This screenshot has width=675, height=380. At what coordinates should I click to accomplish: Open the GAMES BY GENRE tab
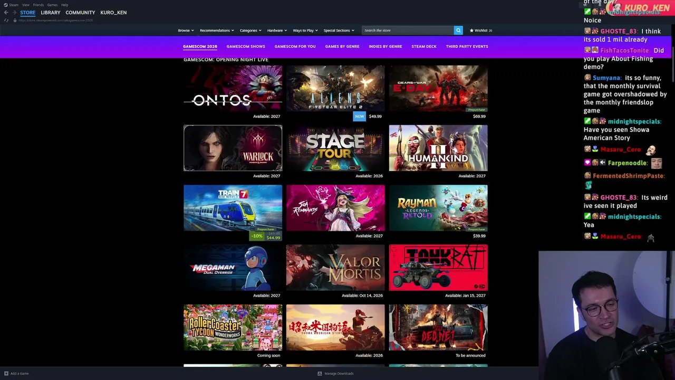(x=342, y=46)
